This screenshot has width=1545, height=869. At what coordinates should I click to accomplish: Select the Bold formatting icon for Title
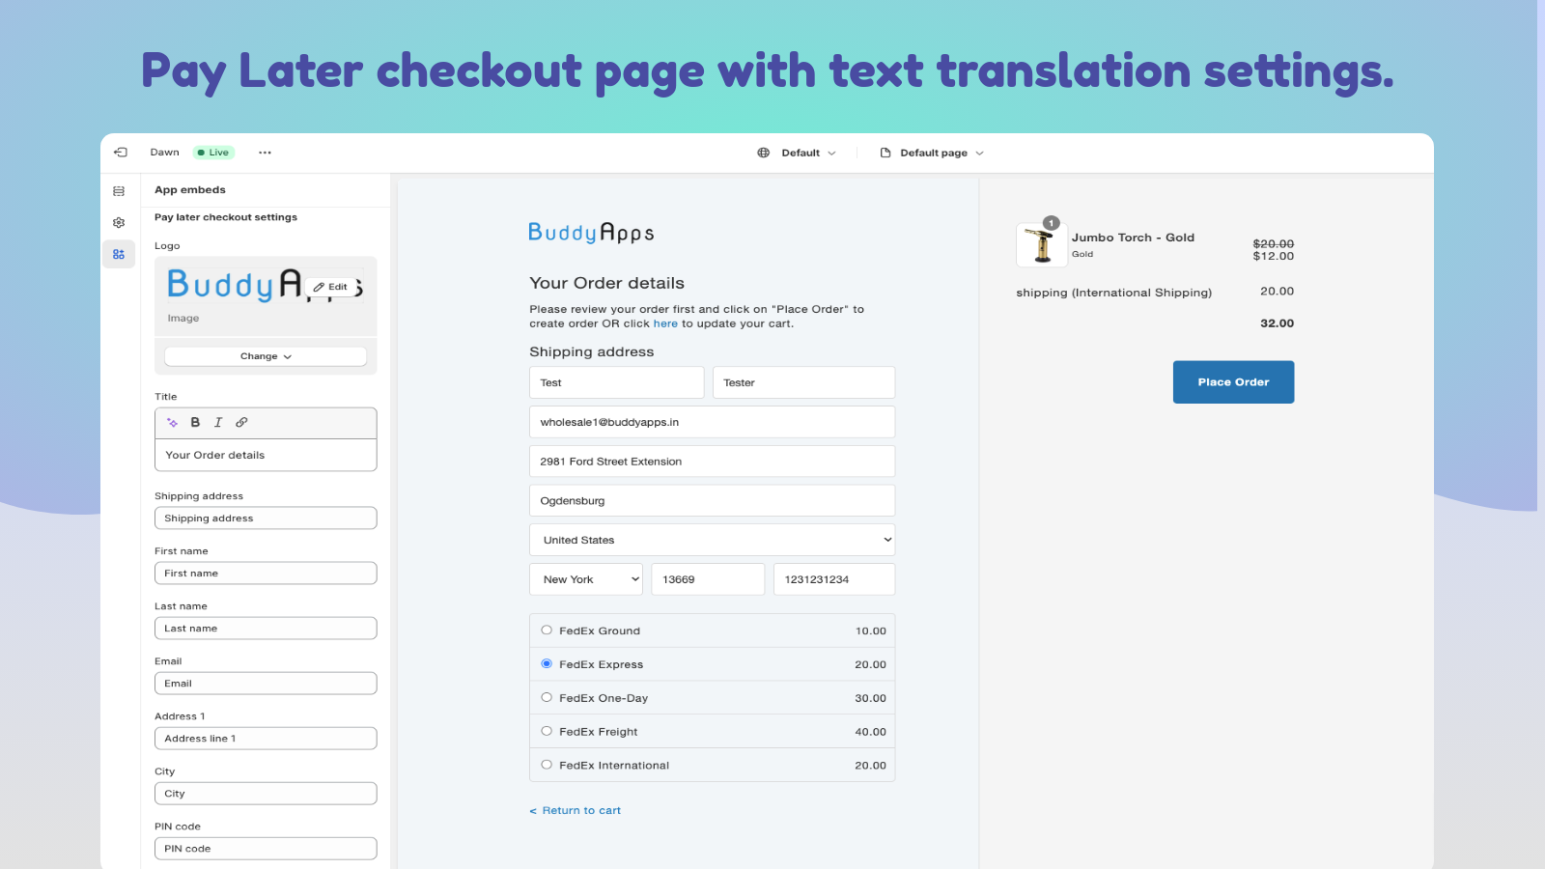point(195,422)
